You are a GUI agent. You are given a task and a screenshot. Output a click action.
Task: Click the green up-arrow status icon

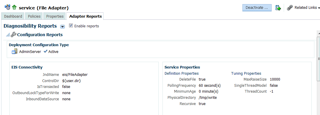click(x=14, y=8)
